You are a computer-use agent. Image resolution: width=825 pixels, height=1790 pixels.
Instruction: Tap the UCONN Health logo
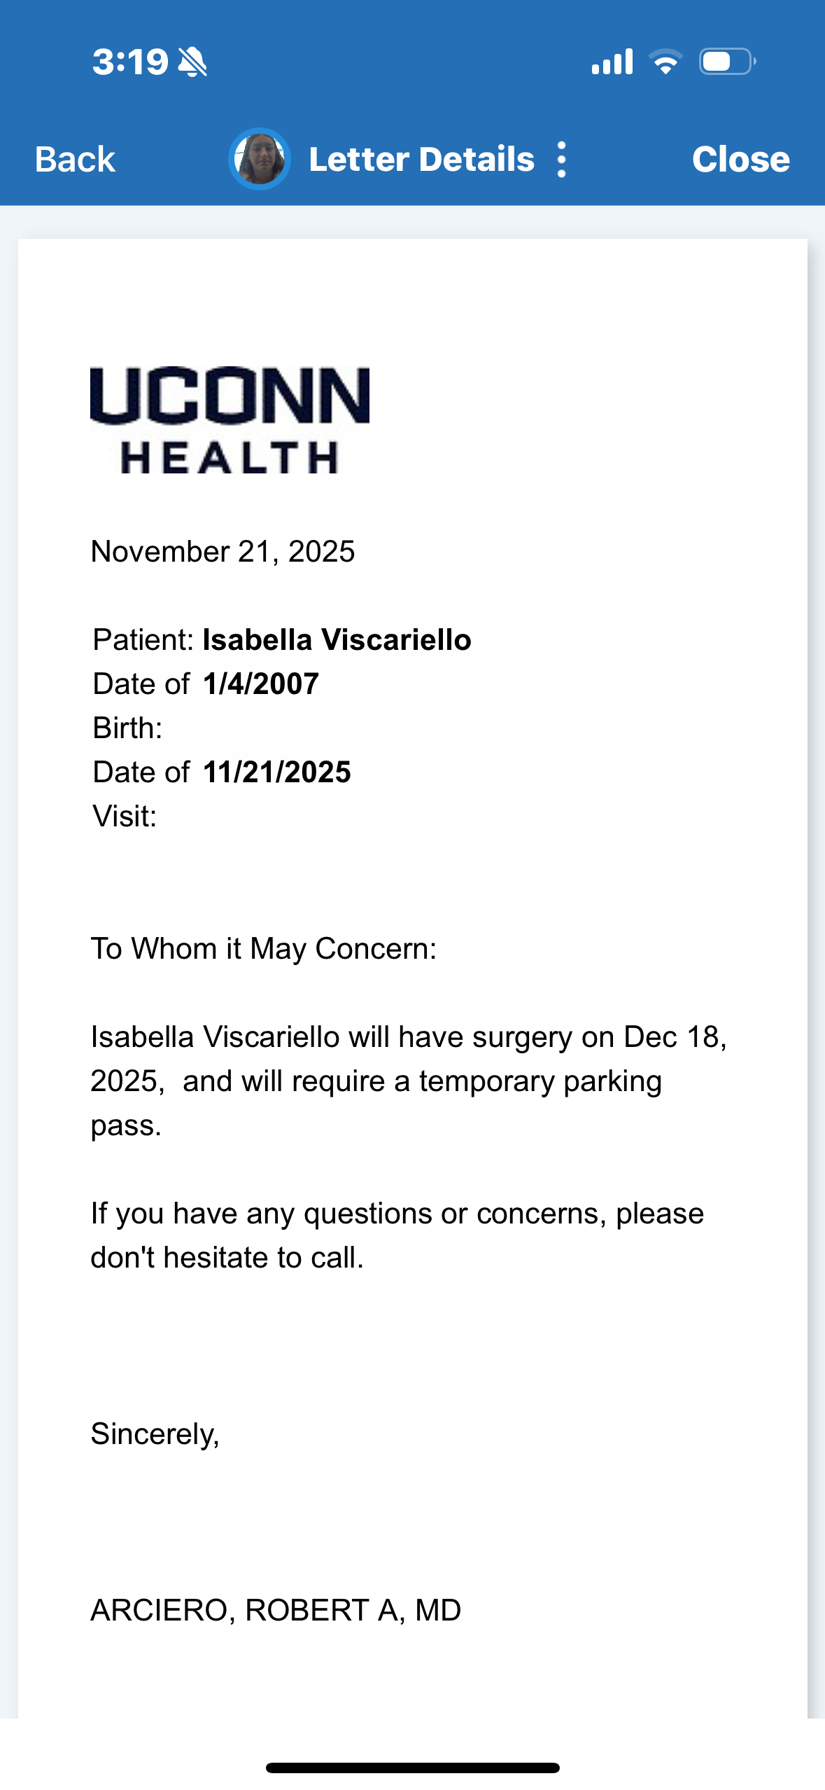pyautogui.click(x=230, y=420)
